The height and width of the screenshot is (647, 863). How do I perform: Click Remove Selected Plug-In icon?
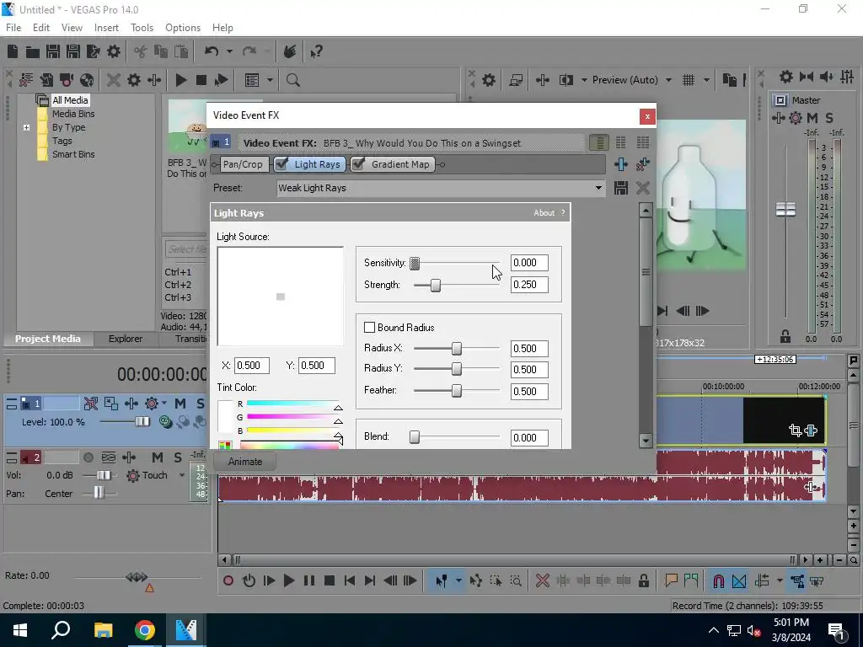click(642, 164)
